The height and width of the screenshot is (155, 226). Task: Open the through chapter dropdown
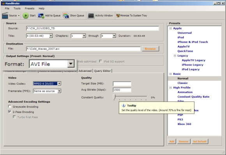pos(114,36)
